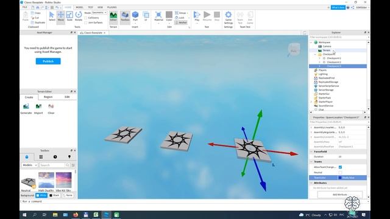The image size is (390, 219).
Task: Select Clear in Terrain Editor
Action: click(51, 109)
